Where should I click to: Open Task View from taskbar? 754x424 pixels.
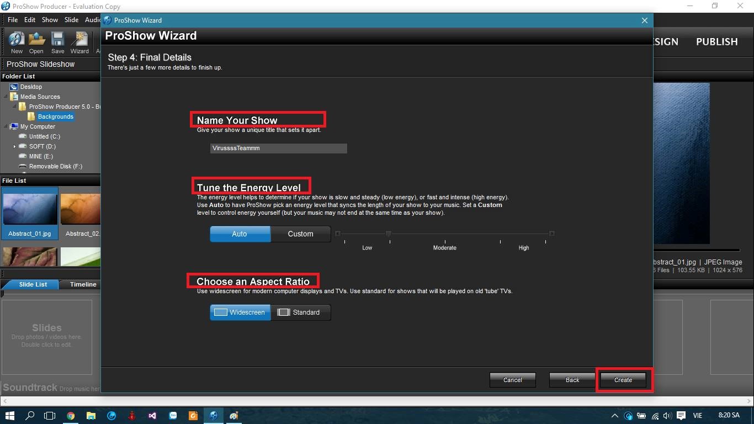50,416
